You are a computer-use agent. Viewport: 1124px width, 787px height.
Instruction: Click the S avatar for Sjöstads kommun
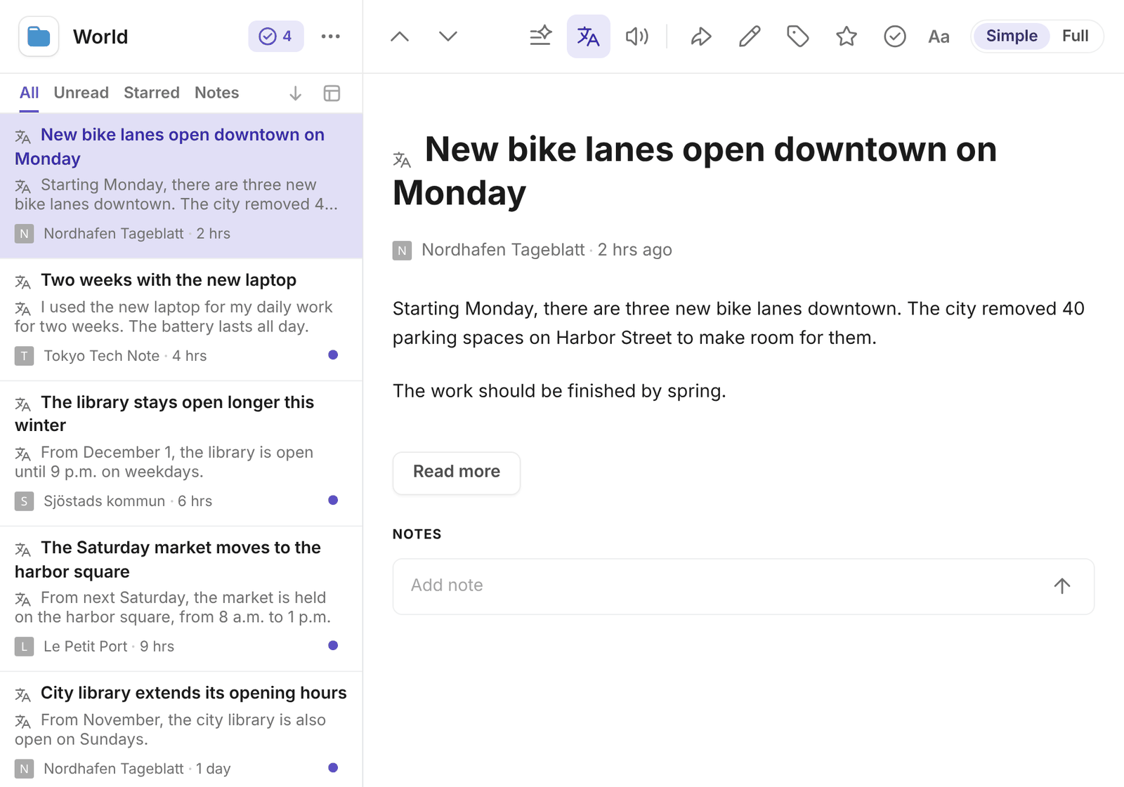[25, 501]
